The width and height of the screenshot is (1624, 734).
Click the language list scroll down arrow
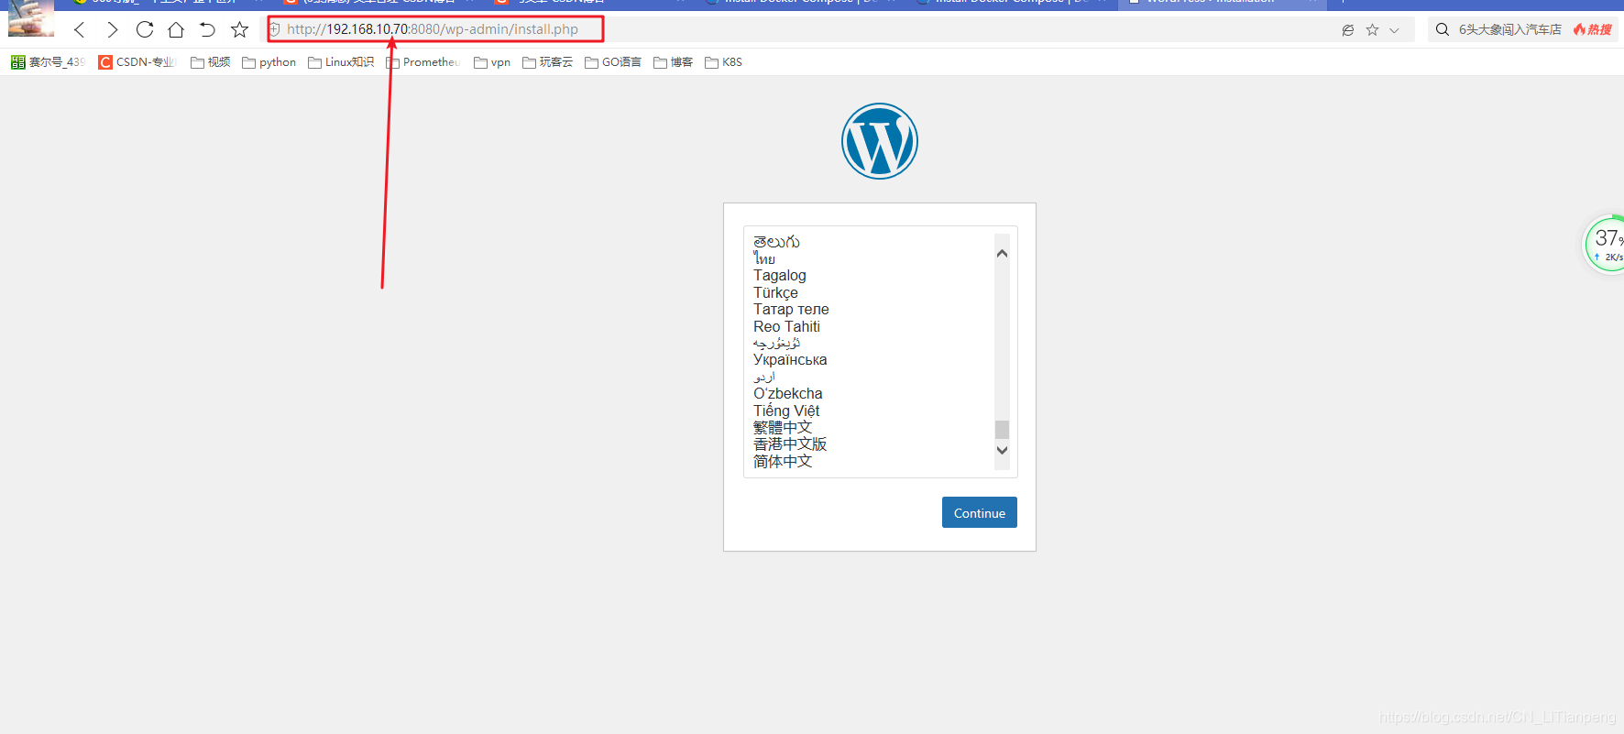[1002, 450]
